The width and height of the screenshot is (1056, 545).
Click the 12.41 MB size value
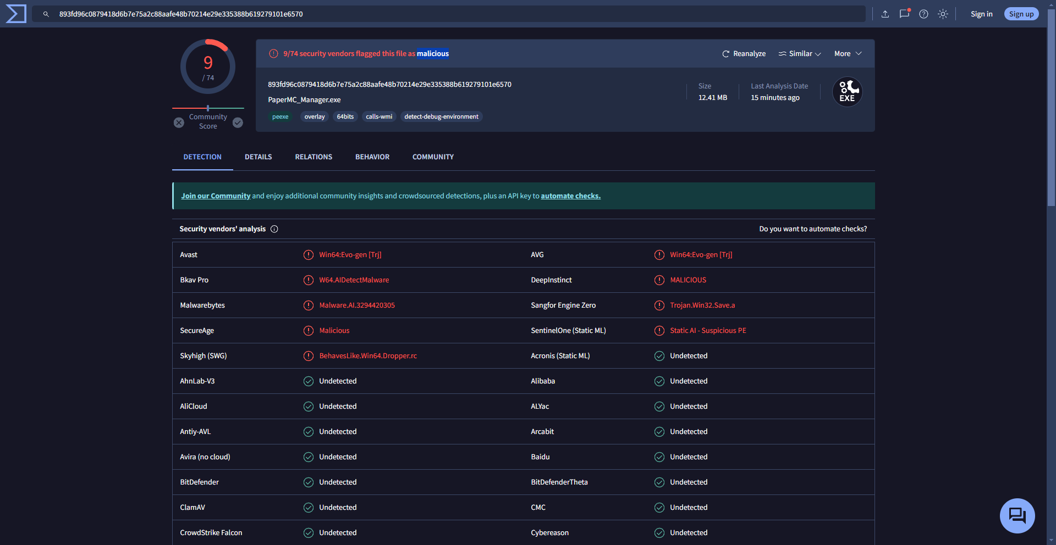(713, 98)
